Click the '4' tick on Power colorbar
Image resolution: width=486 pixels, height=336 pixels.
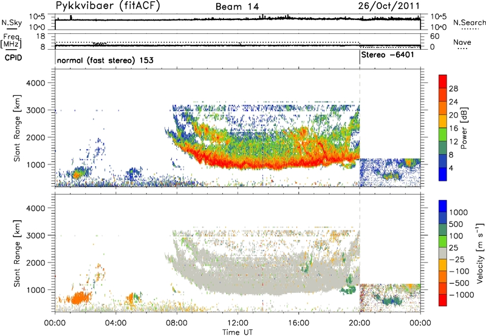coord(451,168)
